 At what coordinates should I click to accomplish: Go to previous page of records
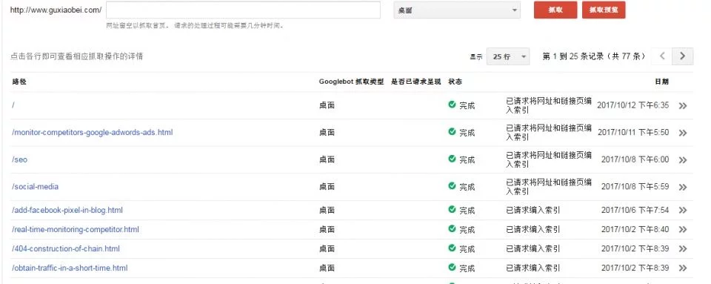(662, 56)
